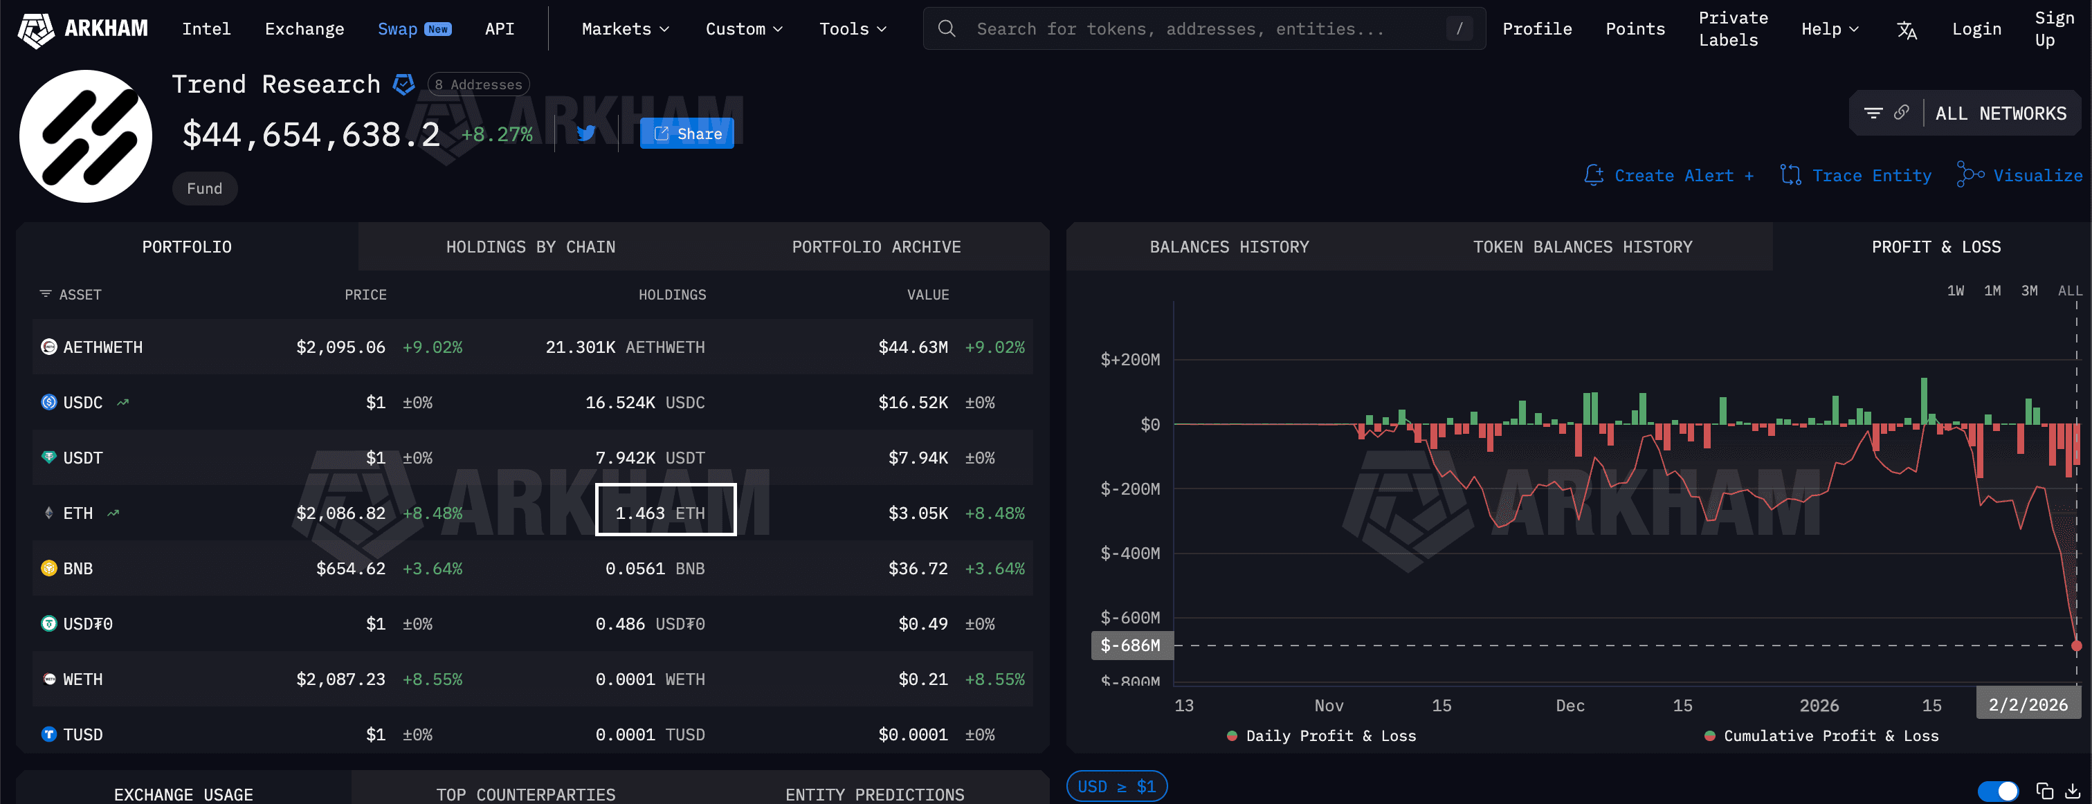Open the Markets dropdown
This screenshot has width=2092, height=804.
[x=624, y=28]
